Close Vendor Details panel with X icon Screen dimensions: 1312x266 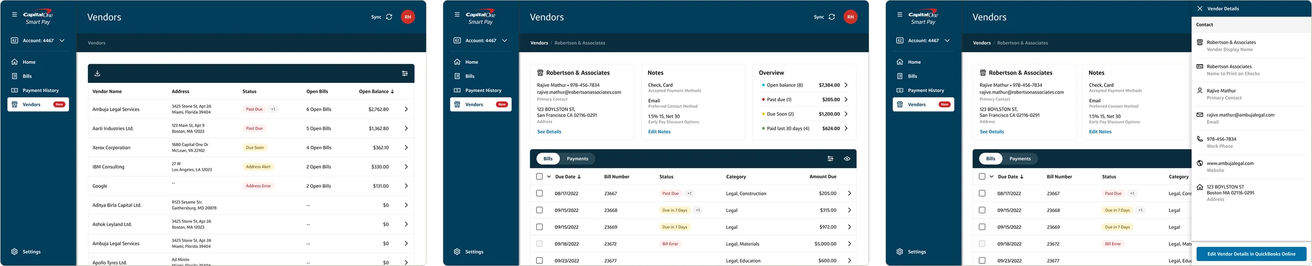click(x=1200, y=9)
